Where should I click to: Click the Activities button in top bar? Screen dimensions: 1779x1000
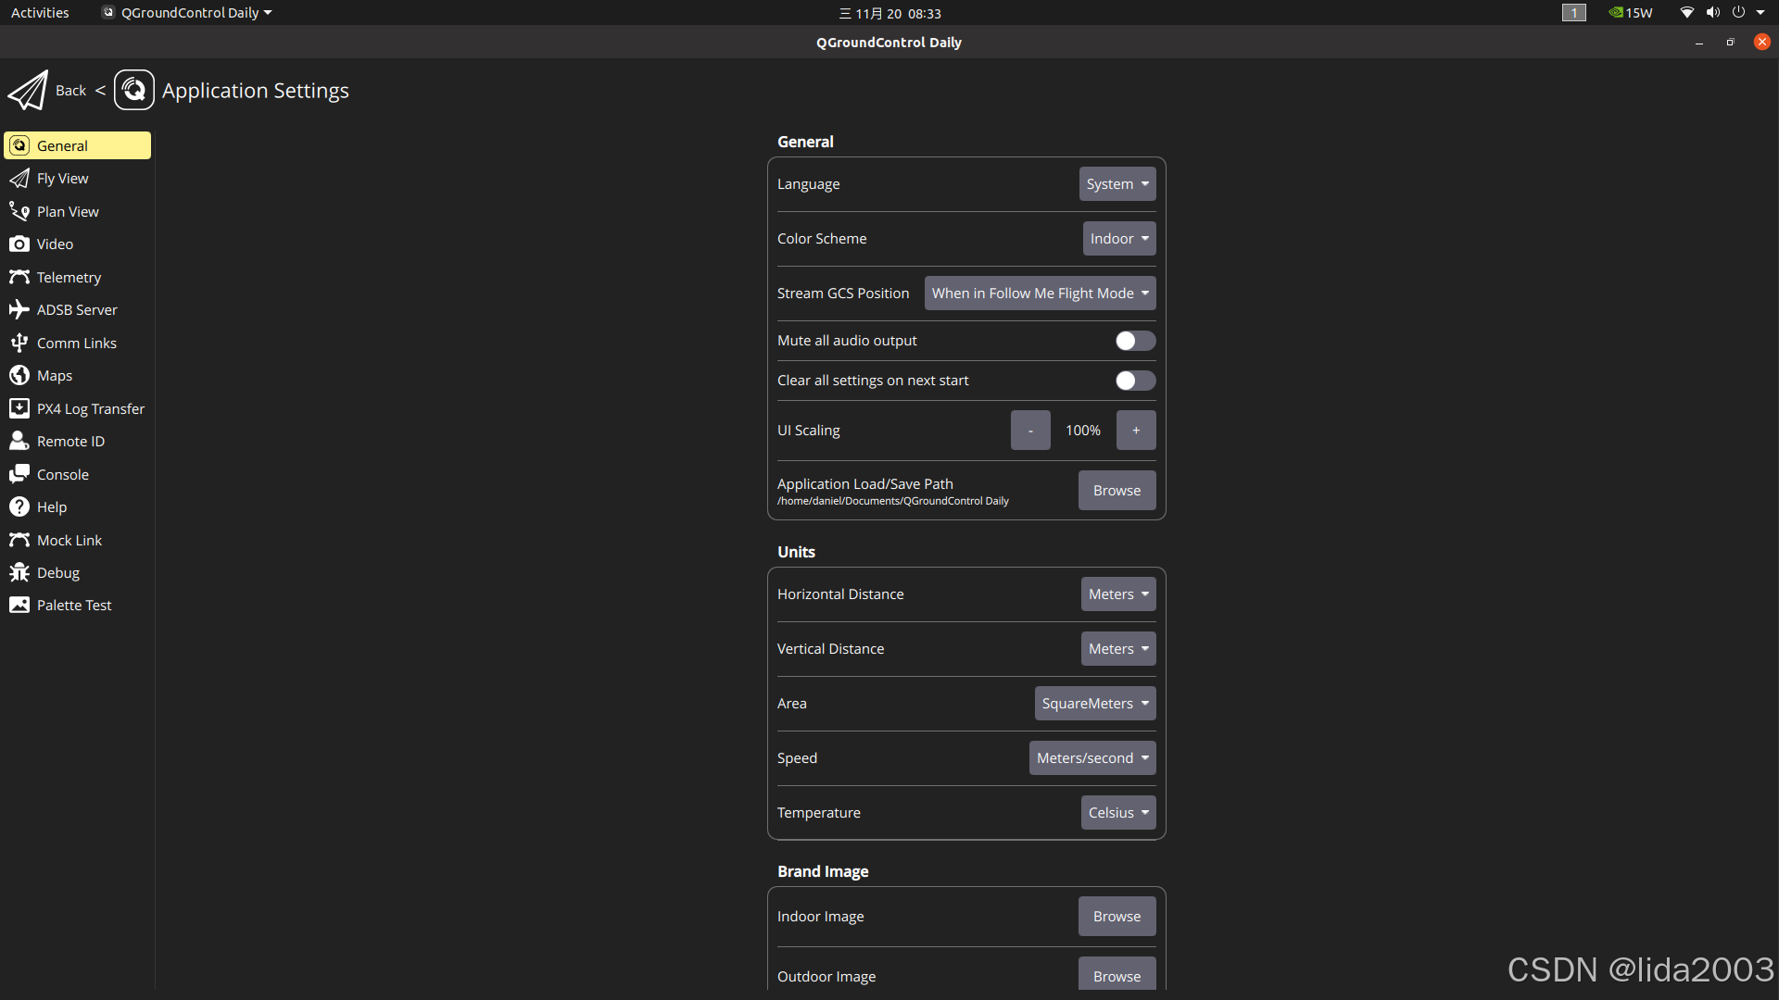point(40,13)
